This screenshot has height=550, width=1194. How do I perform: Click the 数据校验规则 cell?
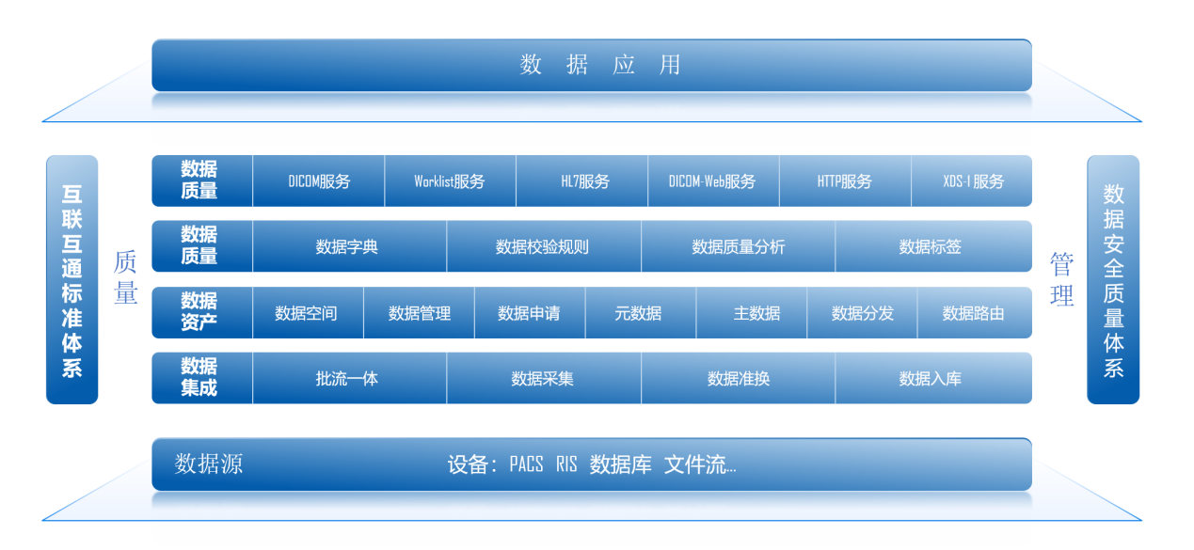pyautogui.click(x=543, y=247)
